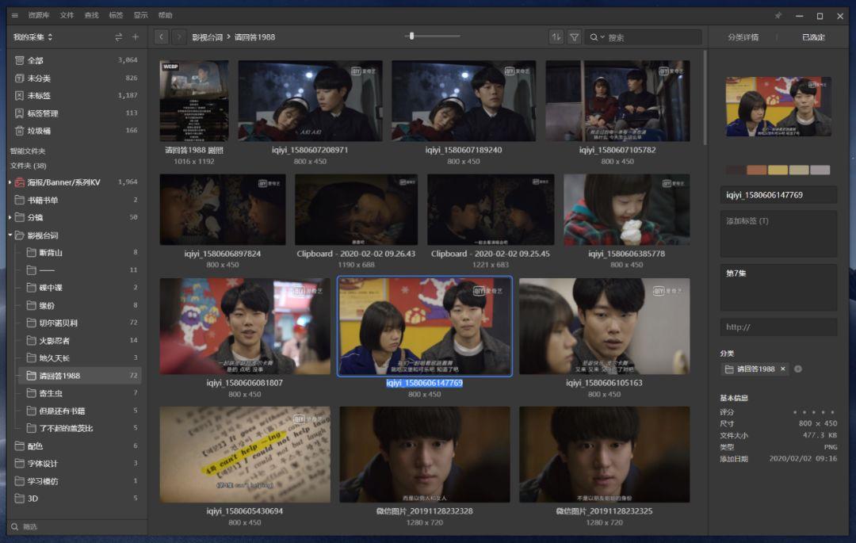Select the iqiyi_1580607208971 thumbnail

pos(310,101)
